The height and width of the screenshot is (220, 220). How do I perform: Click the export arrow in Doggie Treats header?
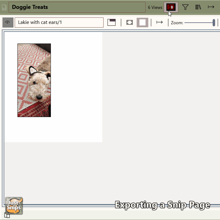pos(211,7)
